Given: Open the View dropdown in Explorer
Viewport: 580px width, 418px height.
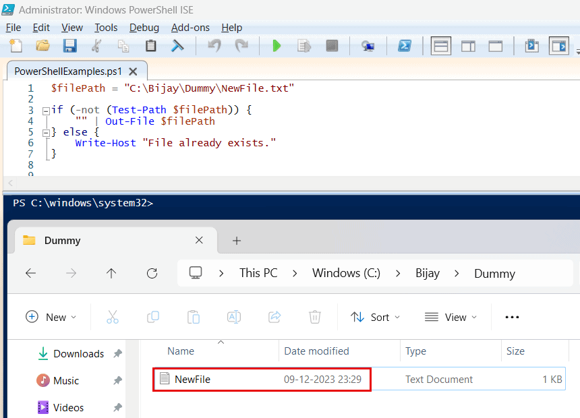Looking at the screenshot, I should click(450, 317).
